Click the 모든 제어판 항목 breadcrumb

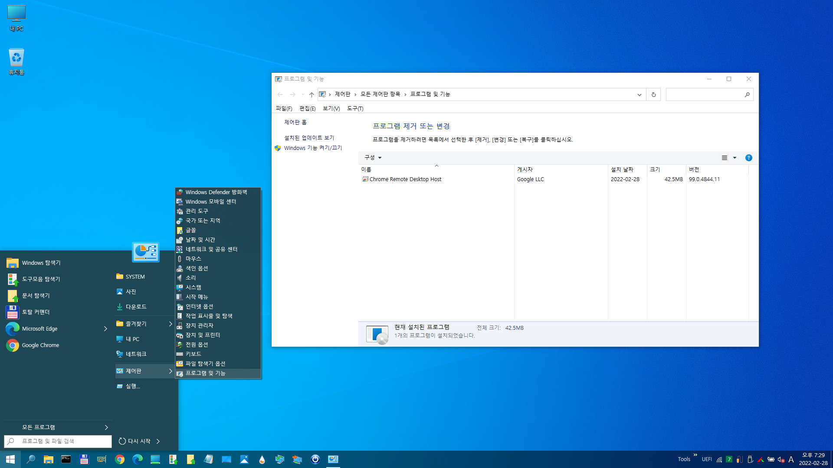click(380, 94)
